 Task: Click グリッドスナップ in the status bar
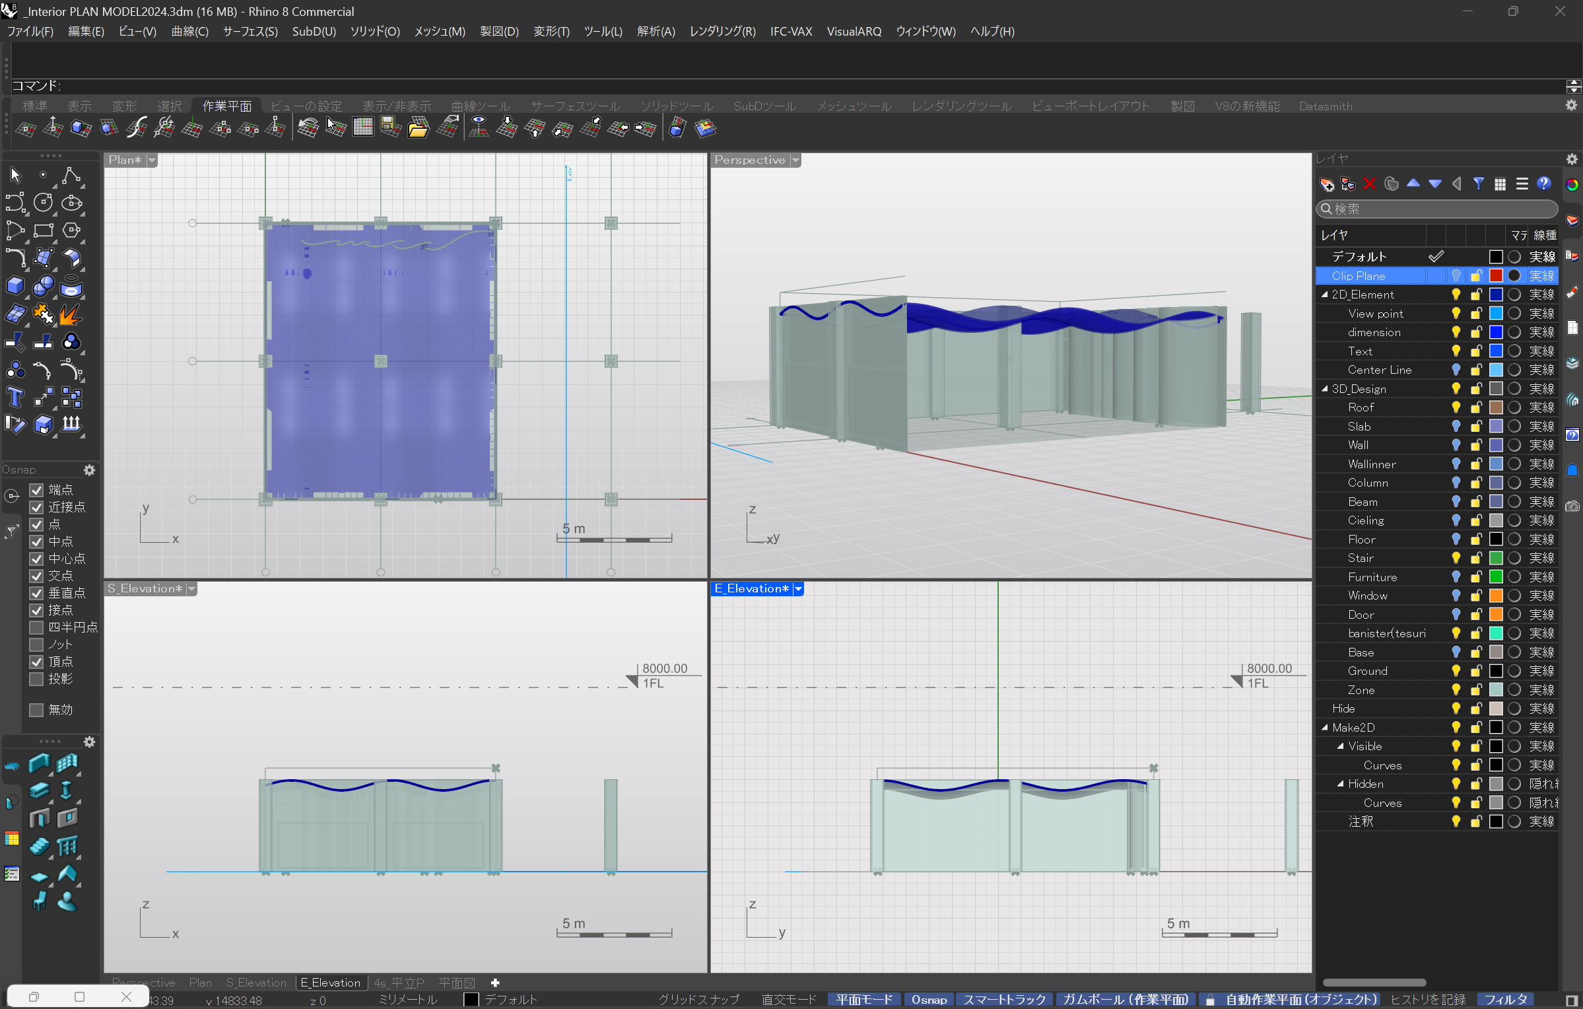698,1000
